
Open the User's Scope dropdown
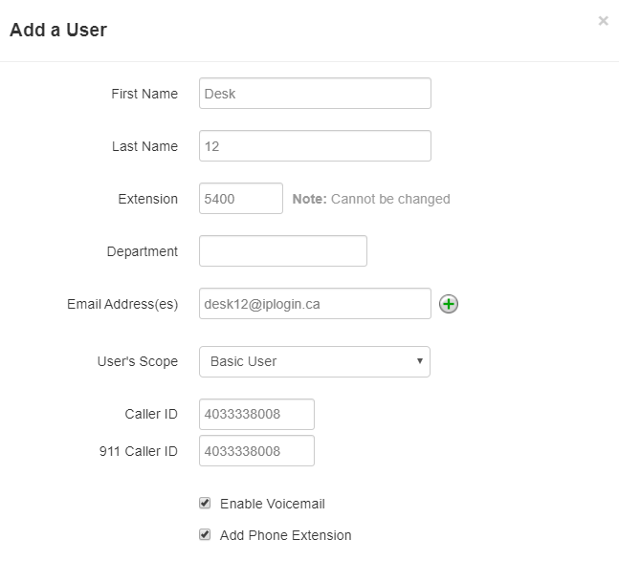[x=314, y=361]
